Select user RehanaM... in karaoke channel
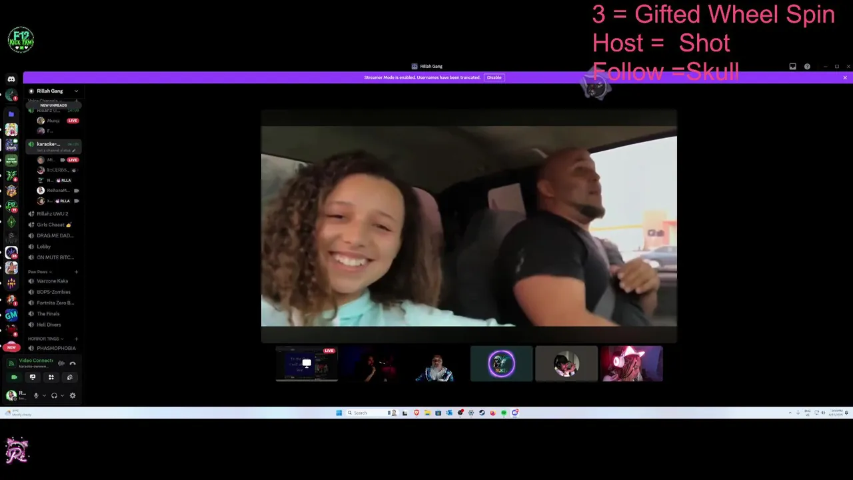 57,191
